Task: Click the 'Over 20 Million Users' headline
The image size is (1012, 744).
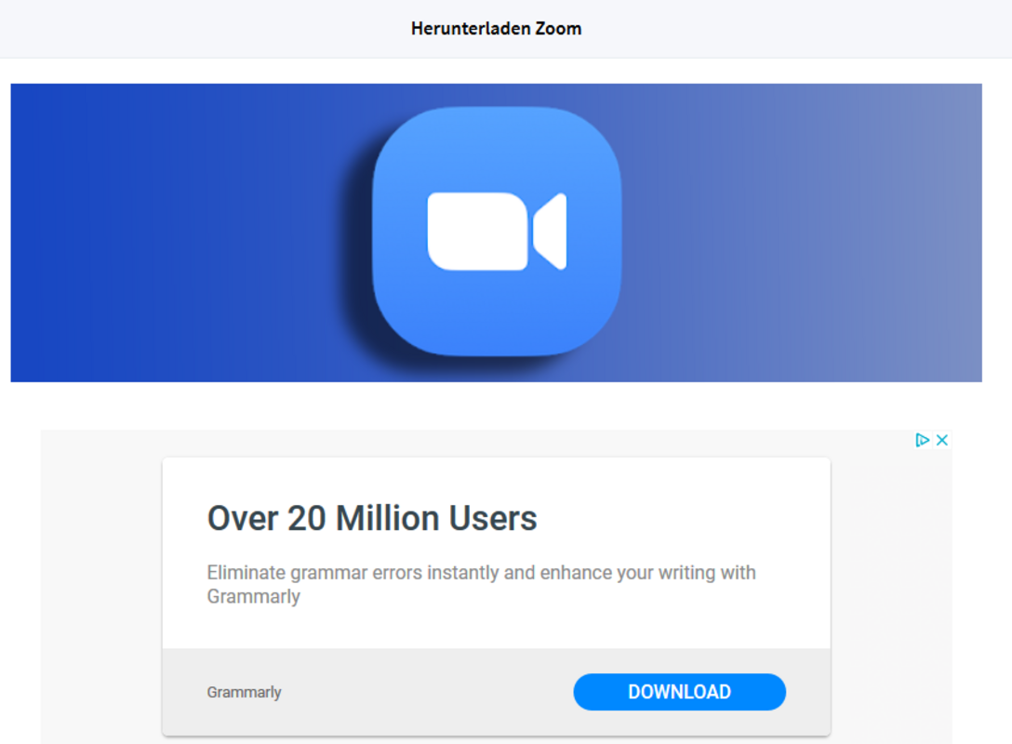Action: (372, 518)
